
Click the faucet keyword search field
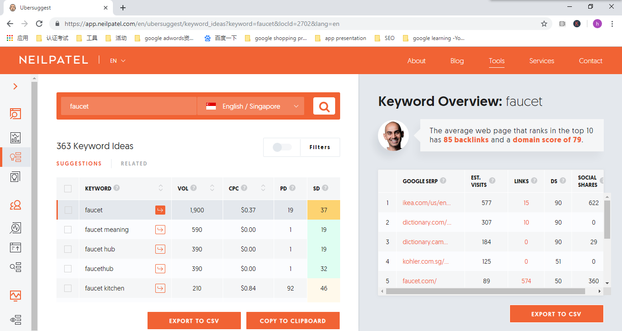pos(128,106)
